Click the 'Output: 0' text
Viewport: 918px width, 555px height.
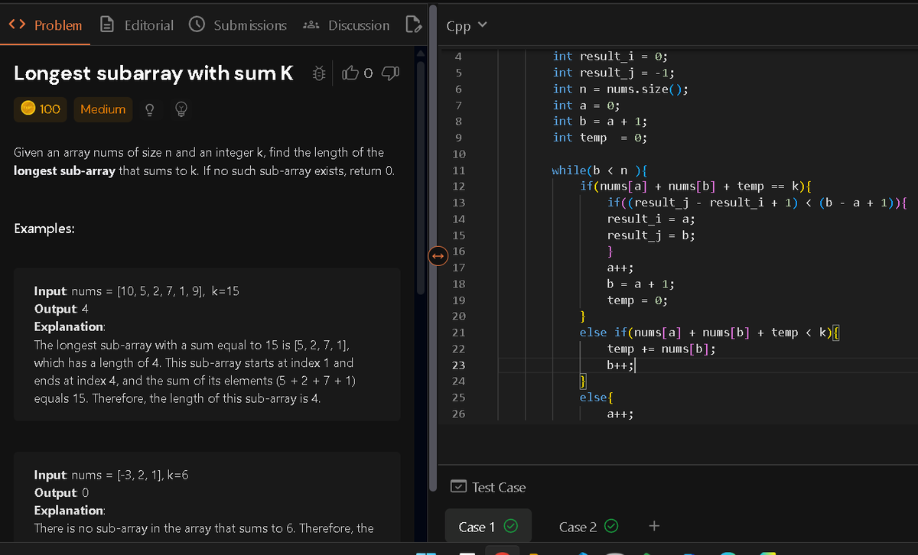pyautogui.click(x=61, y=492)
